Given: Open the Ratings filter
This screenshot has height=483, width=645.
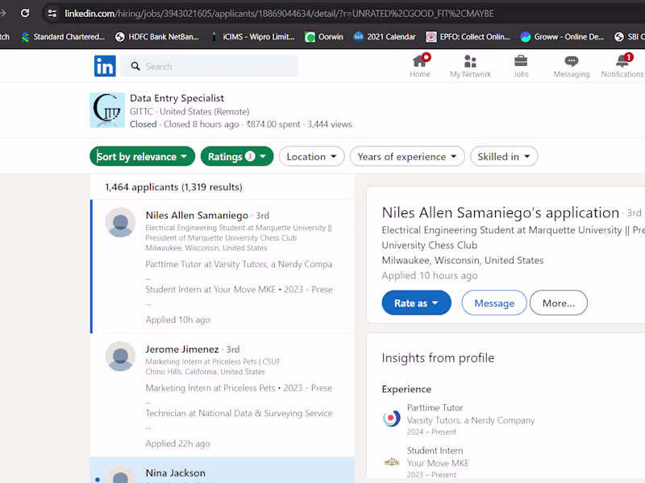Looking at the screenshot, I should pos(236,156).
